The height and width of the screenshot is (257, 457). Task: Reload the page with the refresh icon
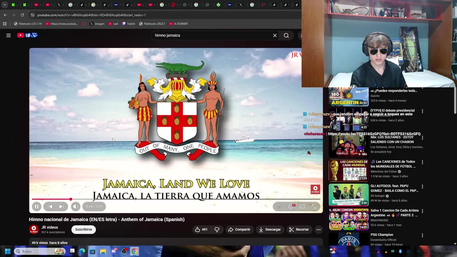(x=22, y=15)
